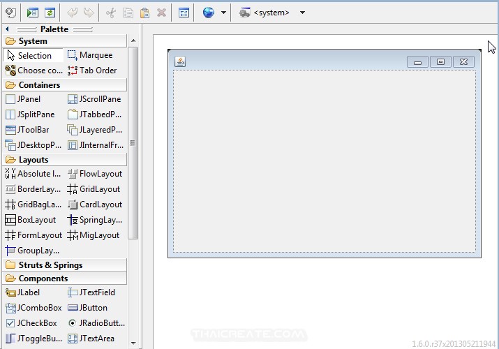The image size is (499, 349).
Task: Expand the Struts & Springs category
Action: [65, 265]
